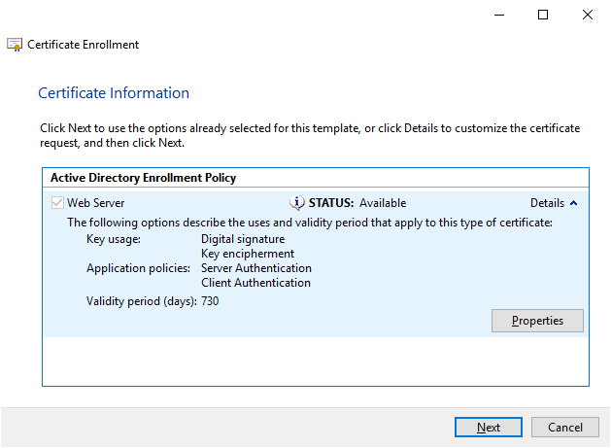Click the Digital signature key usage
Image resolution: width=611 pixels, height=448 pixels.
click(x=243, y=239)
